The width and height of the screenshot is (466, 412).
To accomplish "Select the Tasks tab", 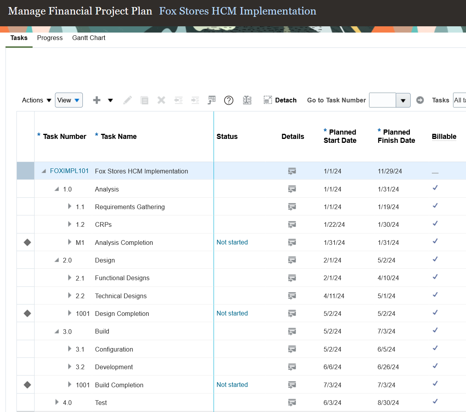I will click(x=19, y=38).
